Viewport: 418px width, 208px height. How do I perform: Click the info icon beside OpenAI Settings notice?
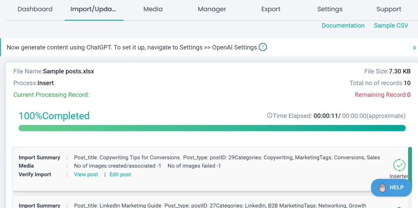click(263, 47)
